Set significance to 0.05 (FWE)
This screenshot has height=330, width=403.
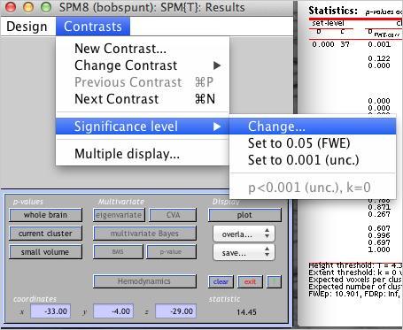pyautogui.click(x=313, y=143)
